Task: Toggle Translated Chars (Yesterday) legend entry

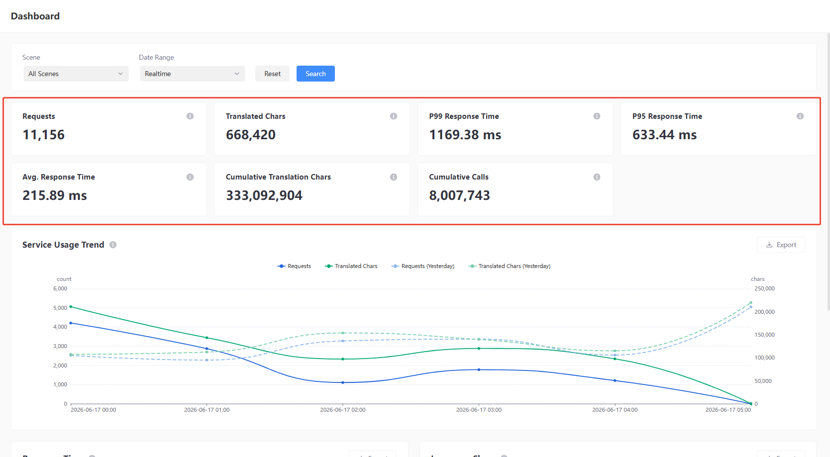Action: tap(510, 266)
